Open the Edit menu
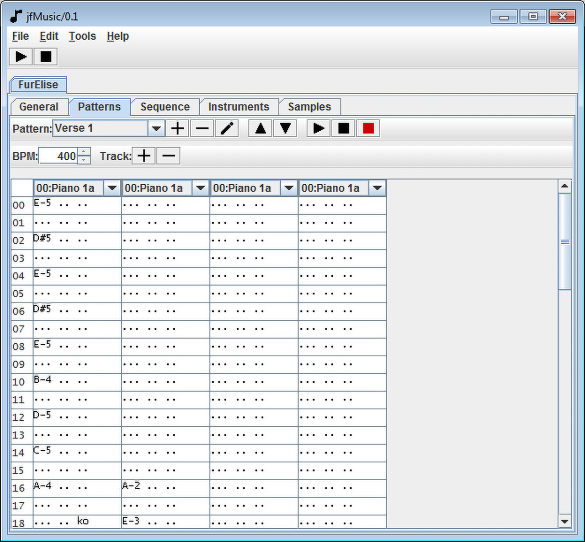The height and width of the screenshot is (542, 585). 49,36
